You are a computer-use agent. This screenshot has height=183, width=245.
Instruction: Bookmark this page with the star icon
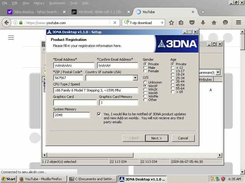point(171,23)
